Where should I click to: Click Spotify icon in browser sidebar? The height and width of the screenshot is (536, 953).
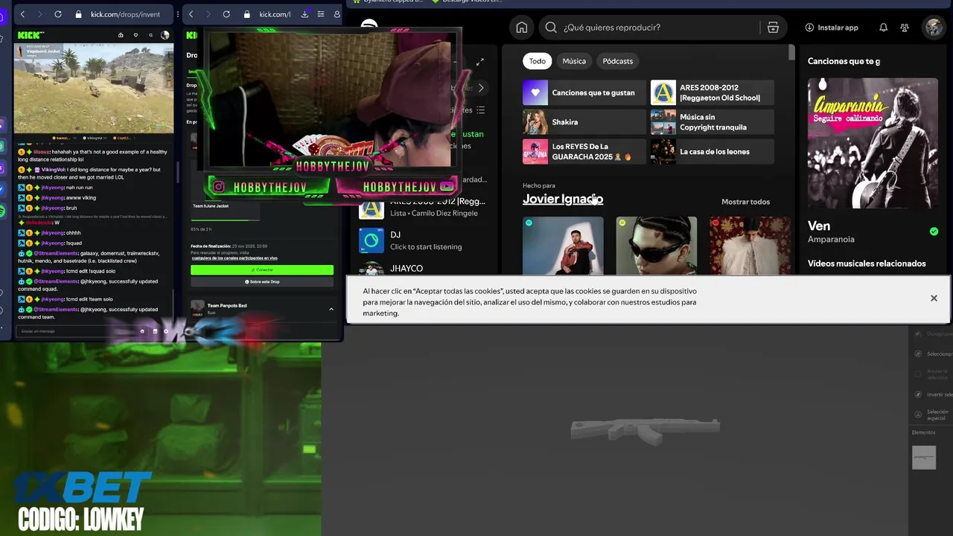[x=2, y=212]
